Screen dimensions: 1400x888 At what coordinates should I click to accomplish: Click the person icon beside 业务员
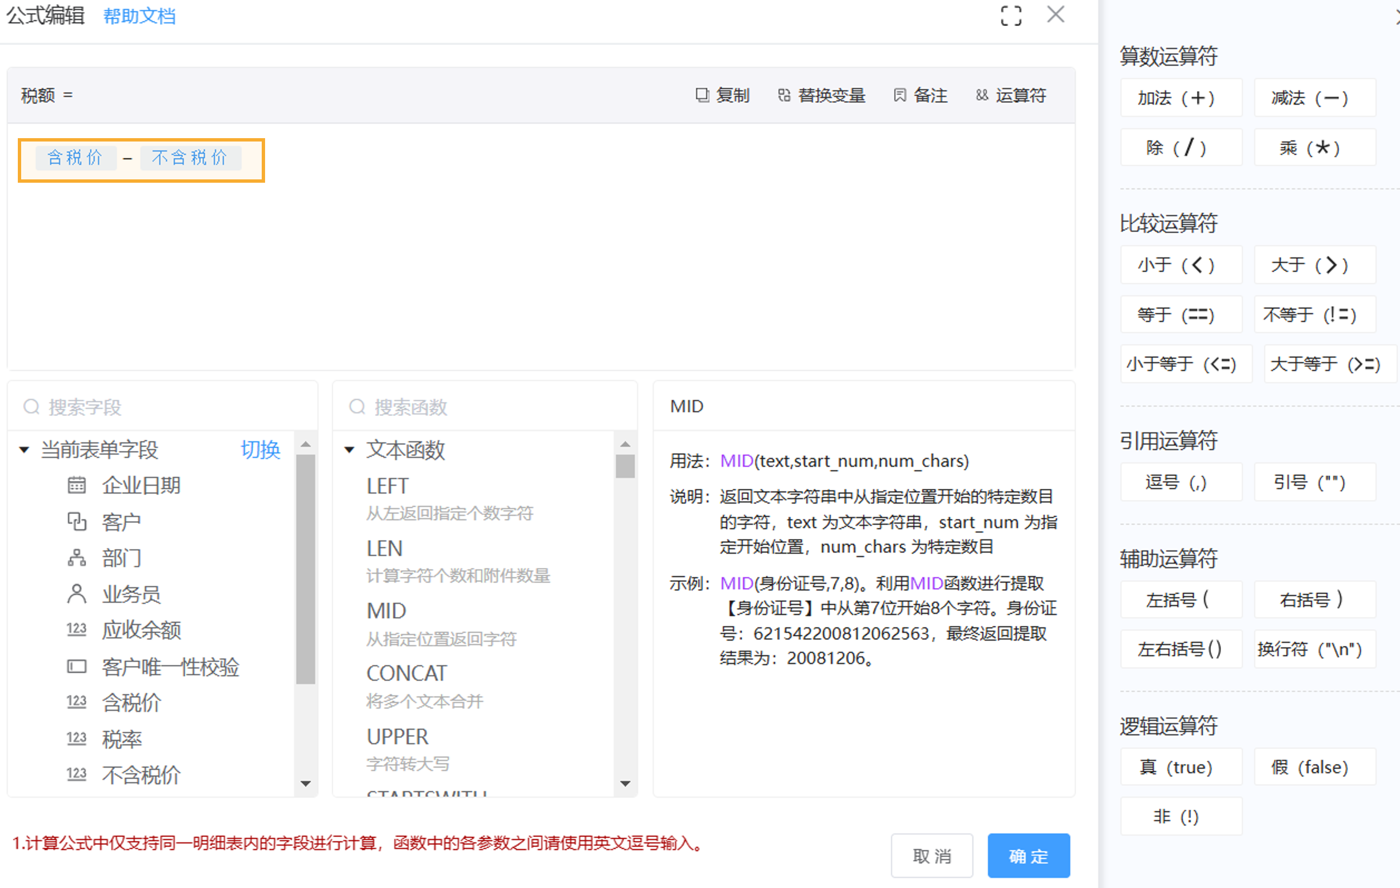coord(77,594)
